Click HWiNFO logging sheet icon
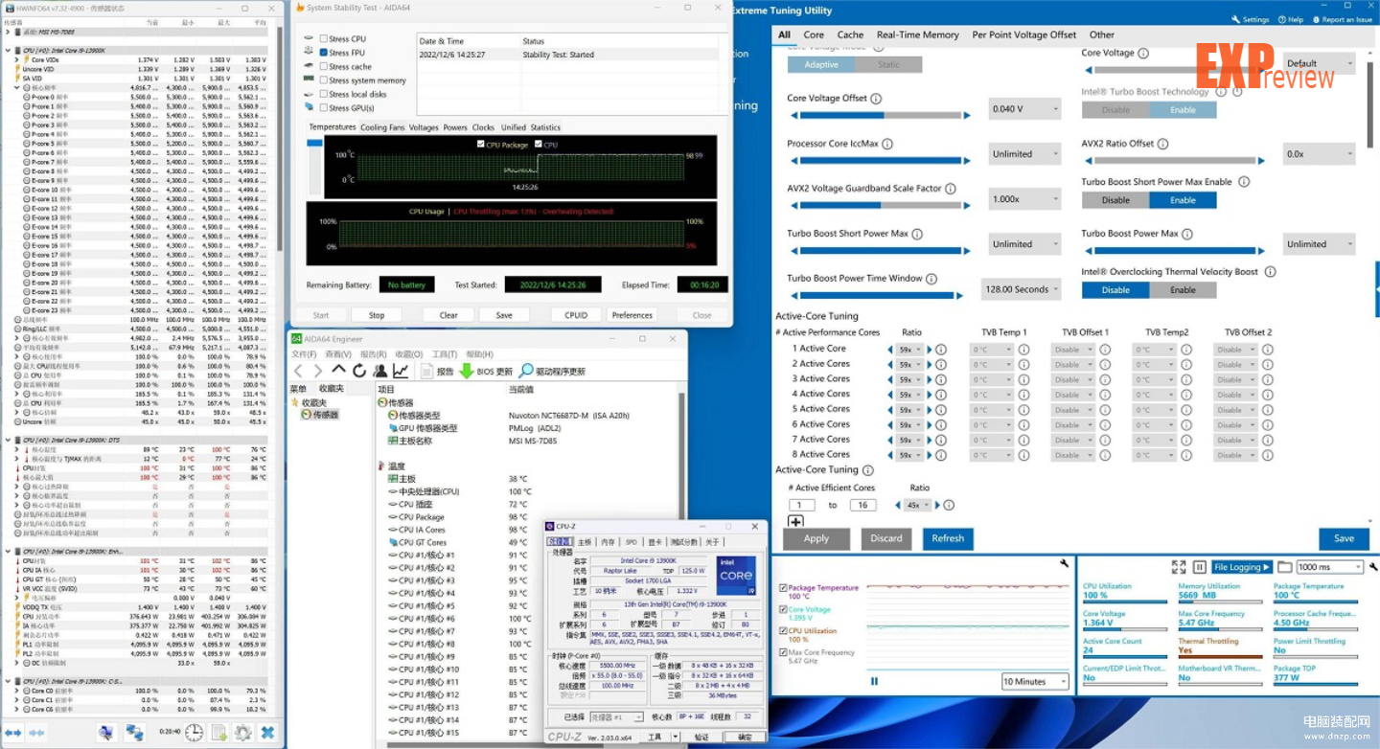 218,733
